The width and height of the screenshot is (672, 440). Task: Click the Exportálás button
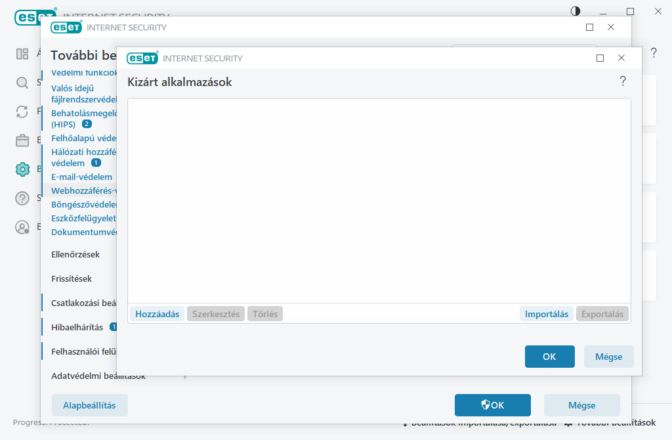point(602,314)
